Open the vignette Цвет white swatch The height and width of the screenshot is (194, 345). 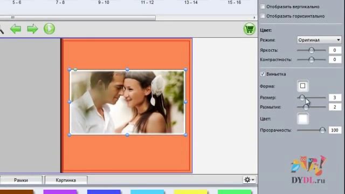point(303,119)
